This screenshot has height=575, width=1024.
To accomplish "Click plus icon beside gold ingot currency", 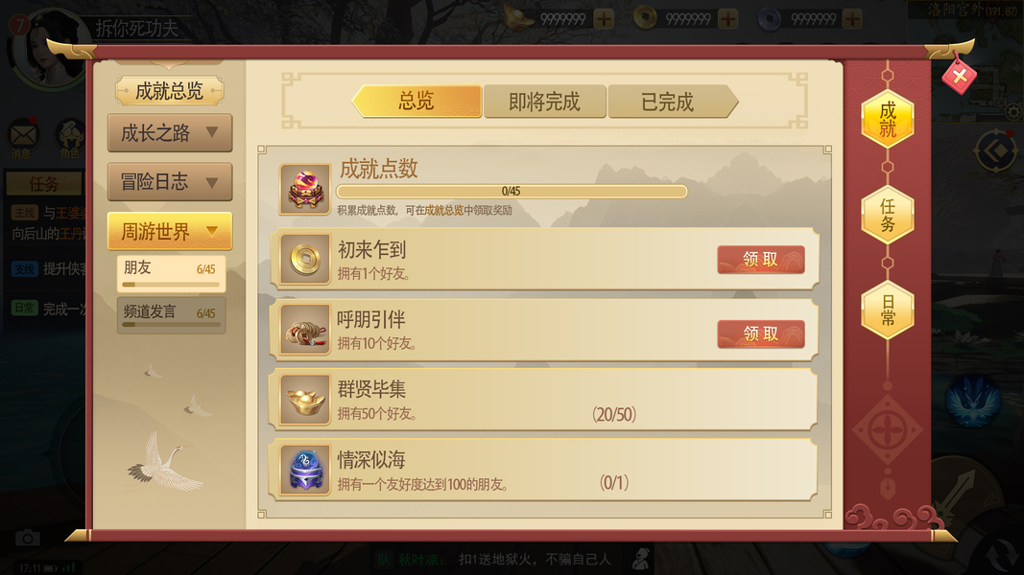I will (x=604, y=19).
